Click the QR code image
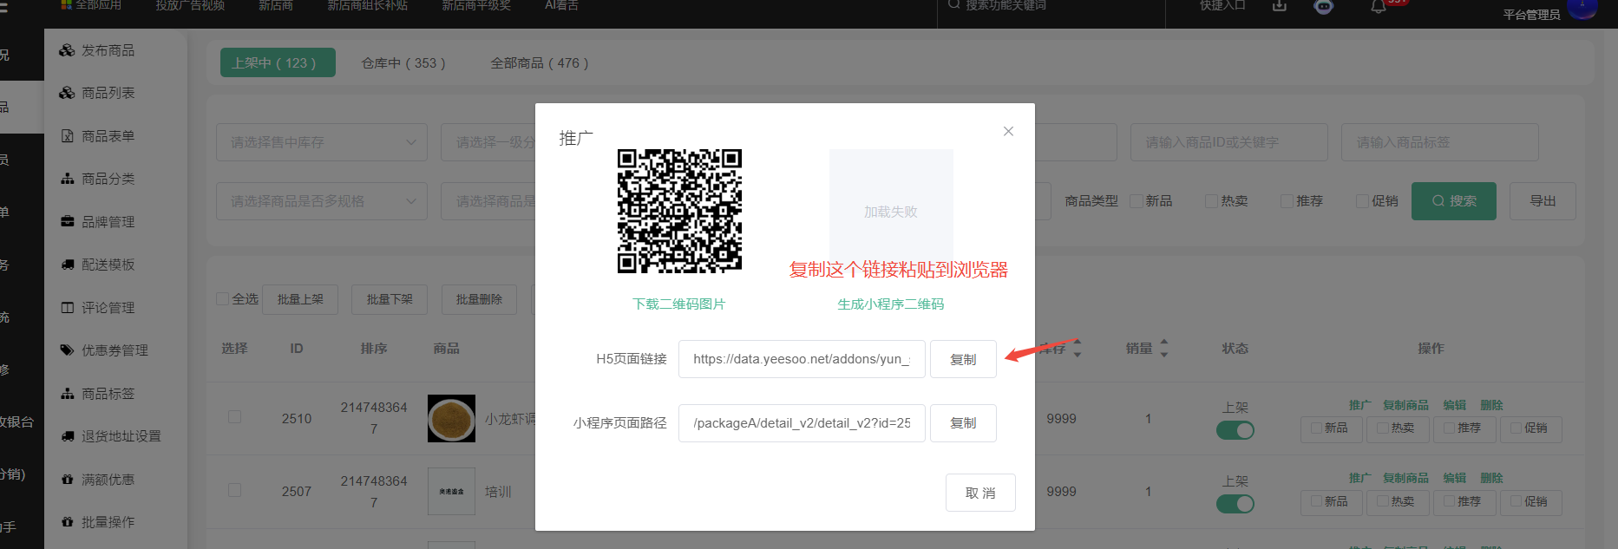The width and height of the screenshot is (1618, 549). click(x=679, y=211)
